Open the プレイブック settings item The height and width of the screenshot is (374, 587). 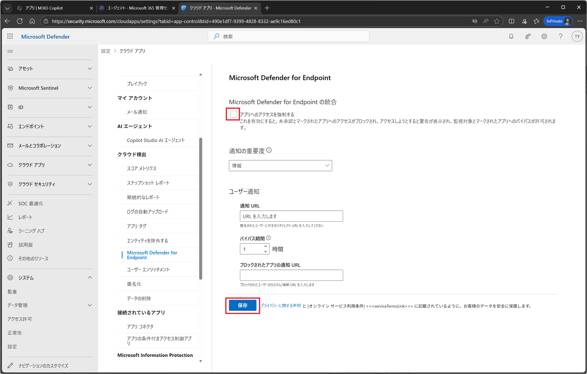point(137,84)
